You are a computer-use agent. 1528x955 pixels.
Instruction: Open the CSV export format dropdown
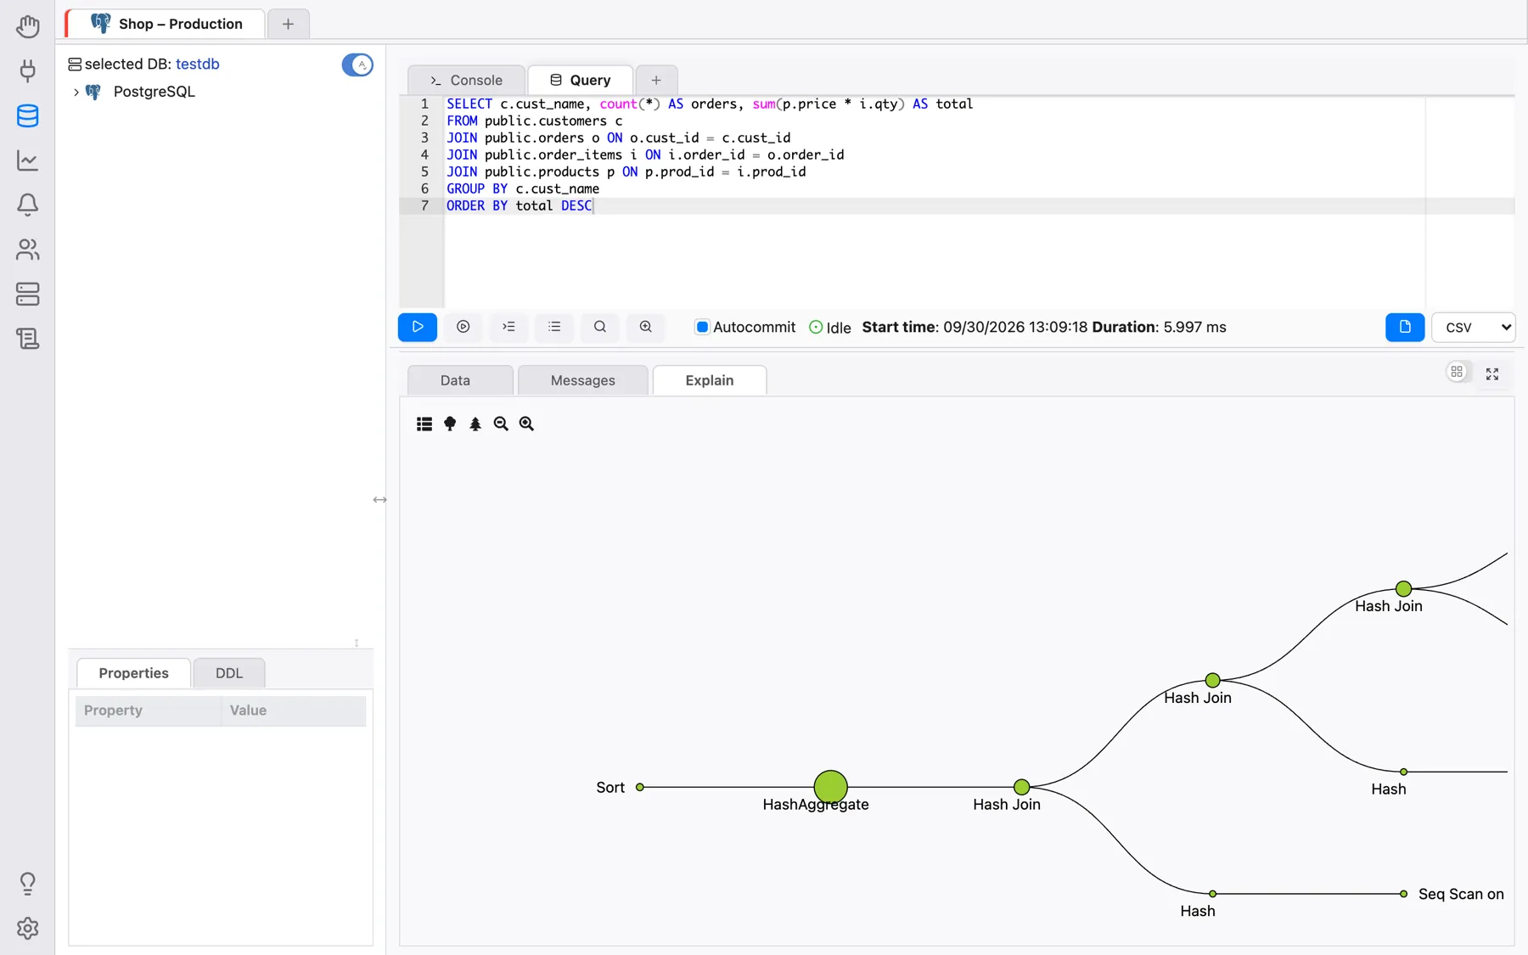coord(1474,327)
